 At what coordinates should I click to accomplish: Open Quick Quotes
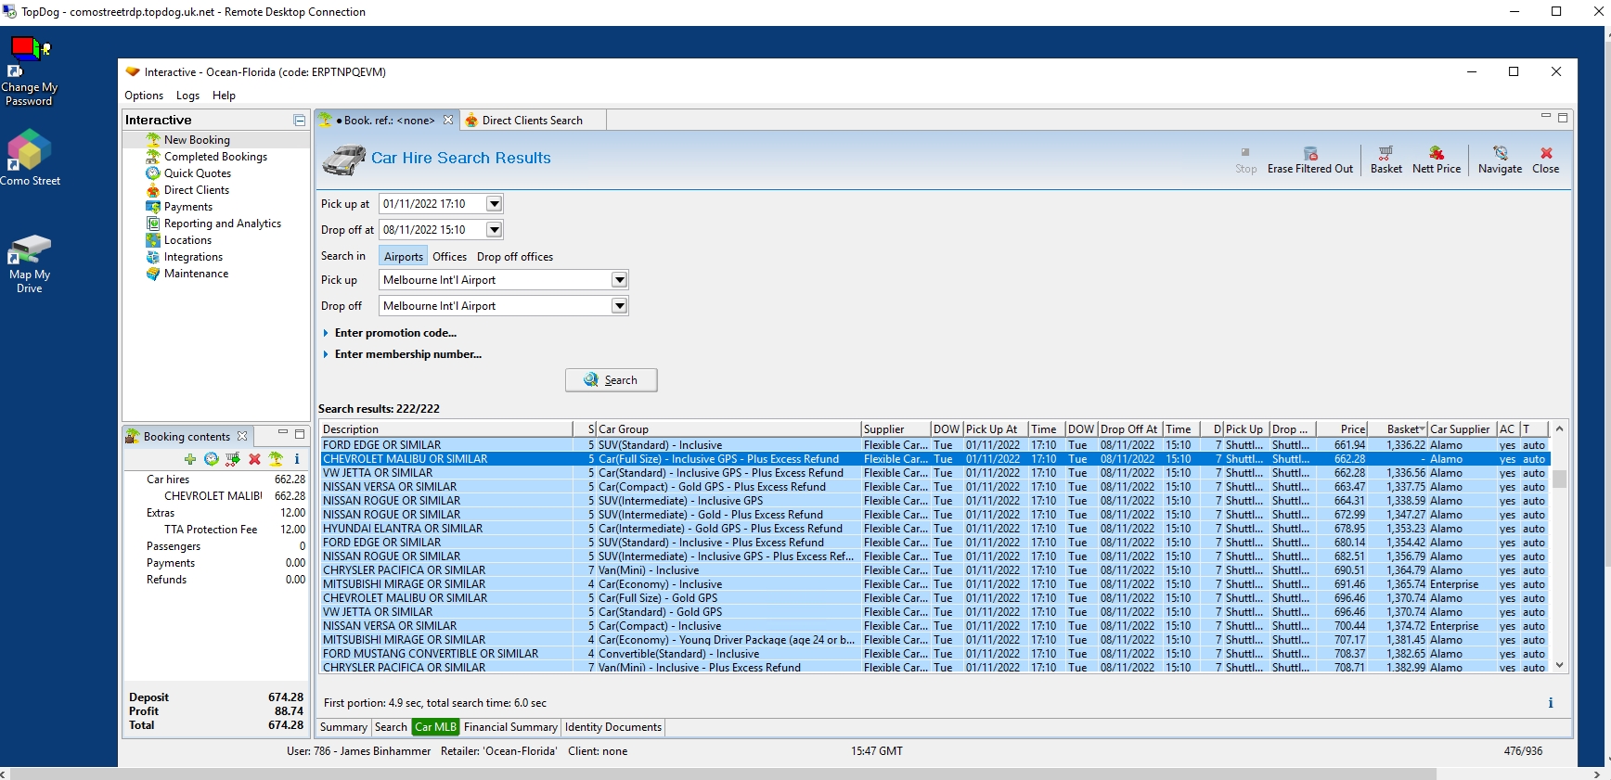[198, 173]
